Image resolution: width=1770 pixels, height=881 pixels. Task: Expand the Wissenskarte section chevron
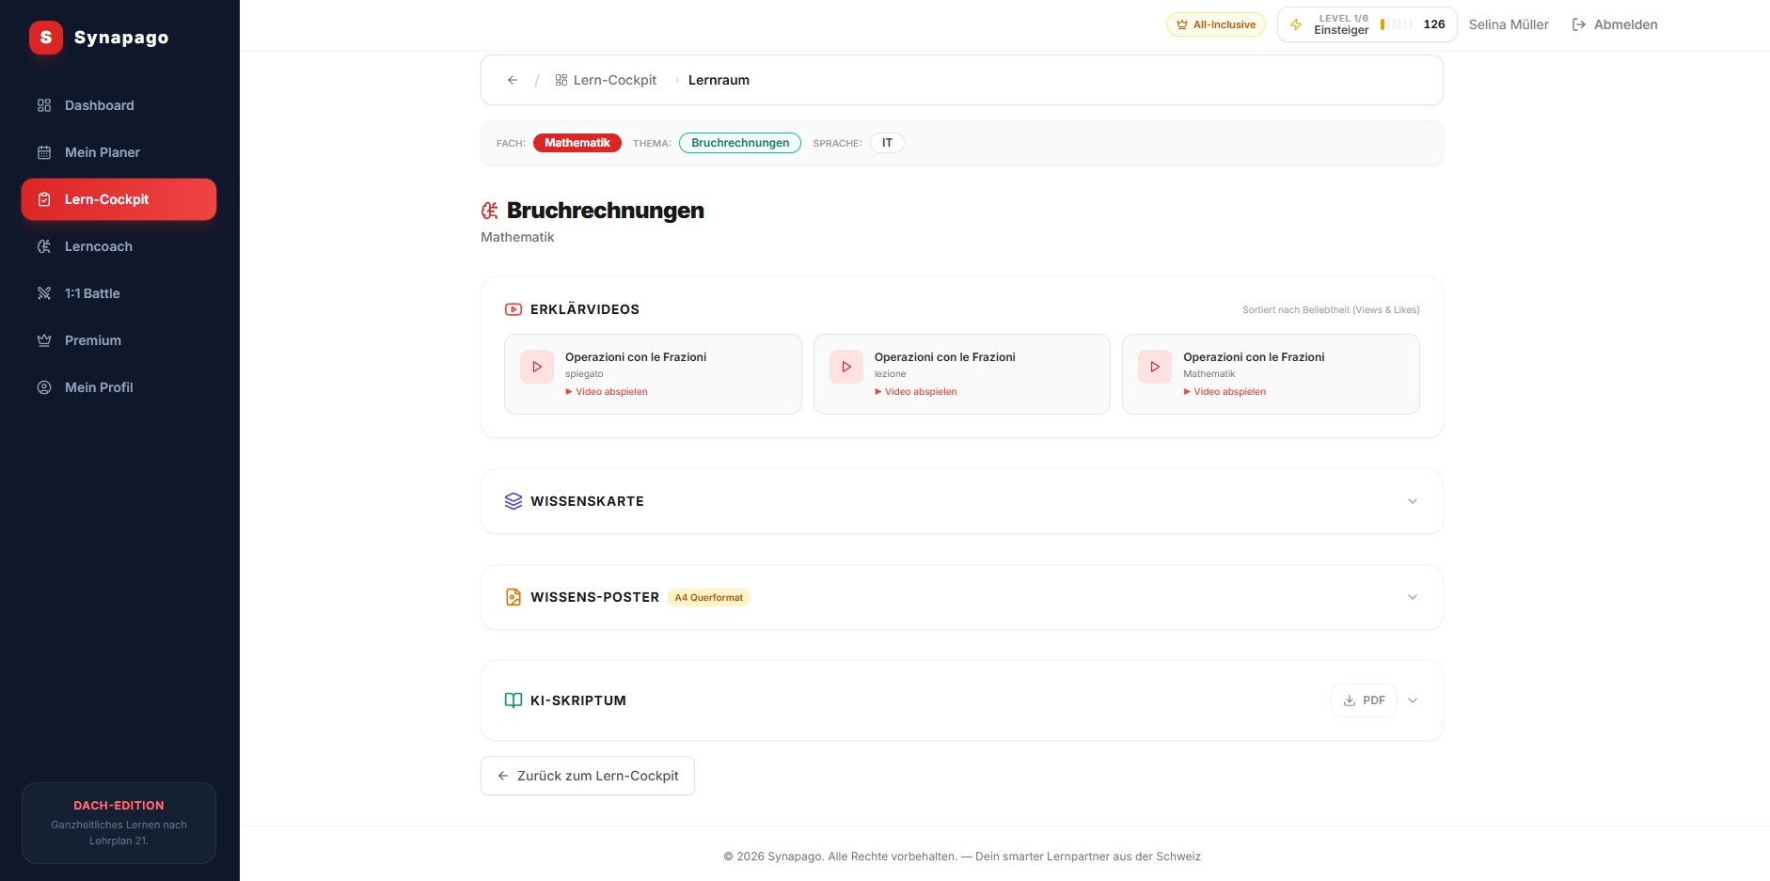(x=1413, y=501)
